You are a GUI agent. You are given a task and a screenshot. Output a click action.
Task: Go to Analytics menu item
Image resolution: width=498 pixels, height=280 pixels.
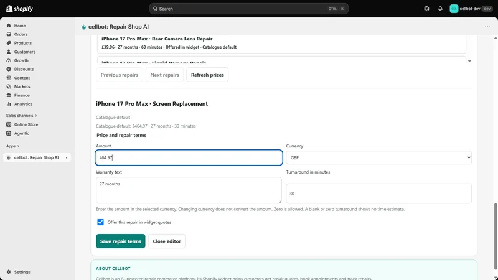23,104
